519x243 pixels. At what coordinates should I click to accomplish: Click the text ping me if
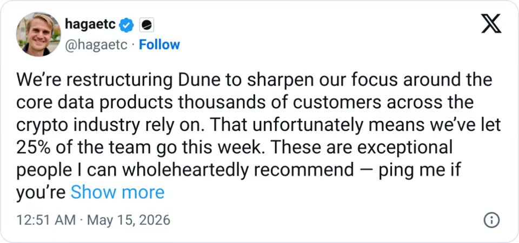click(x=420, y=171)
